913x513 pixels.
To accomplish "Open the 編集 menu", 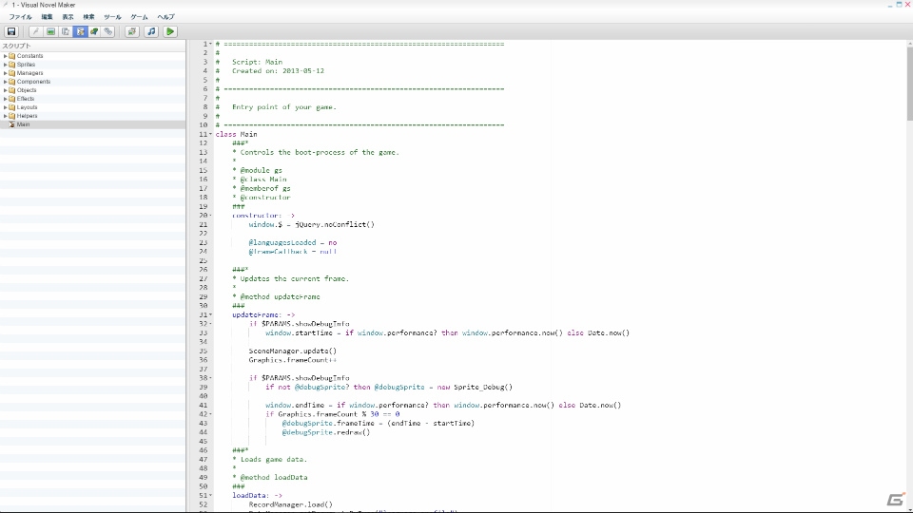I will pyautogui.click(x=47, y=17).
